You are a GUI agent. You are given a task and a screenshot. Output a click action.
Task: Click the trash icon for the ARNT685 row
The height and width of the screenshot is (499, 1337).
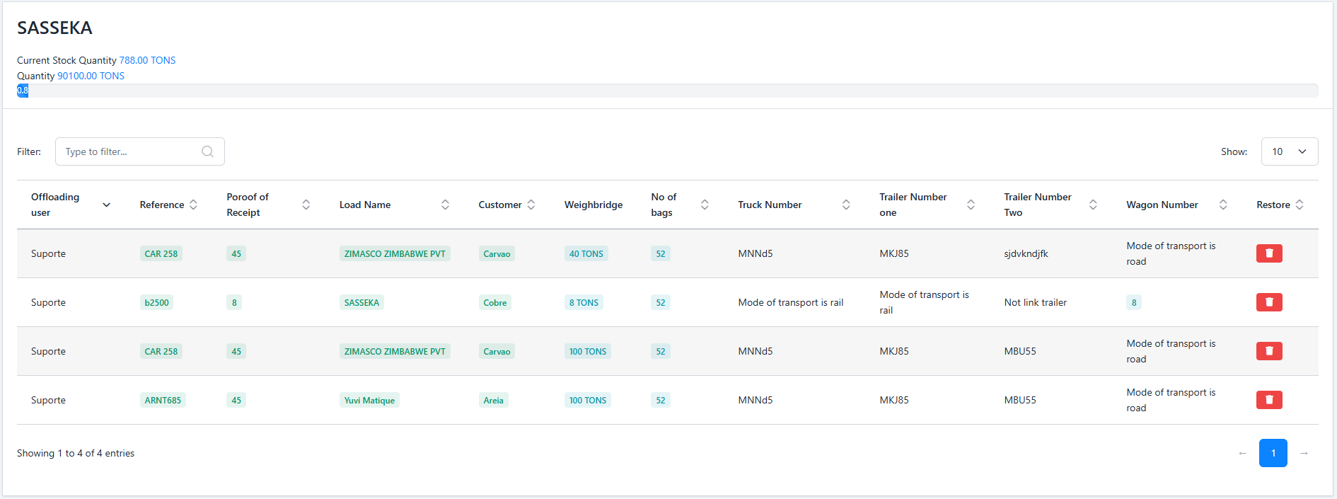(x=1268, y=400)
